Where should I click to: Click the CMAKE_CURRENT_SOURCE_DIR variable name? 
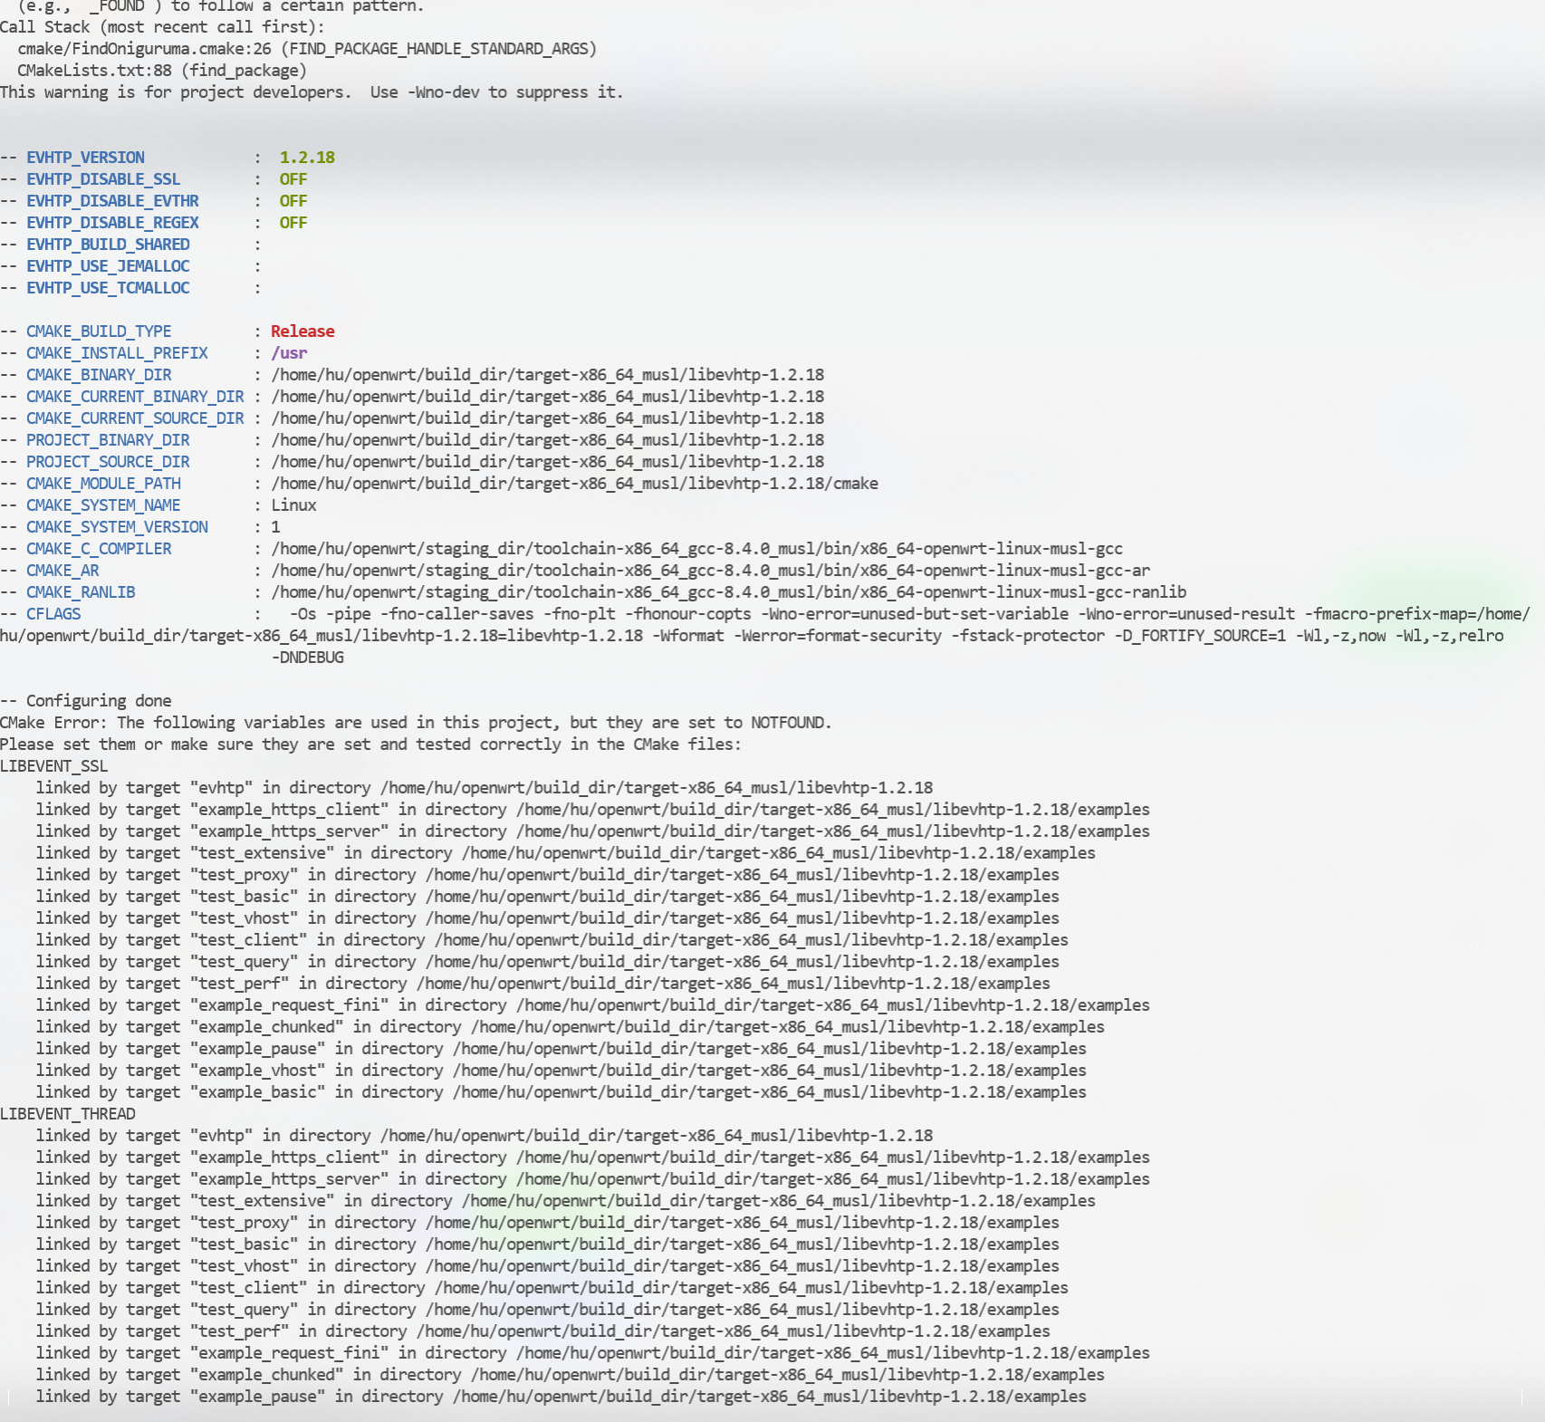(x=135, y=418)
